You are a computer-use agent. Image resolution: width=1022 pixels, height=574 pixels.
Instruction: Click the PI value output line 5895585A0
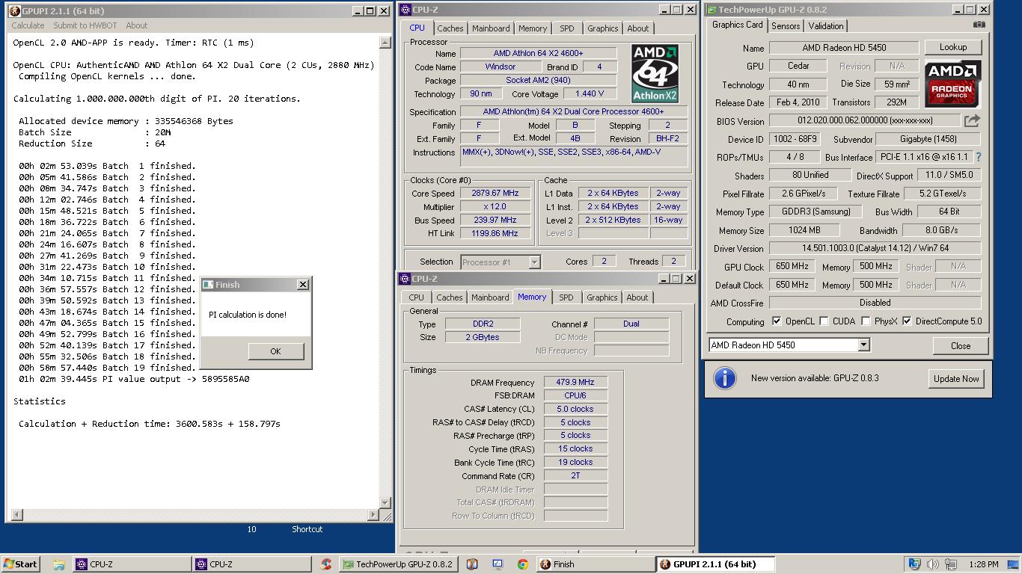tap(134, 379)
